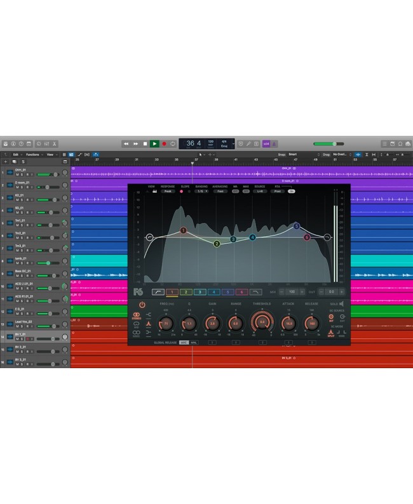Screen dimensions: 413x504
Task: Click the duplicate track icon
Action: 14,162
